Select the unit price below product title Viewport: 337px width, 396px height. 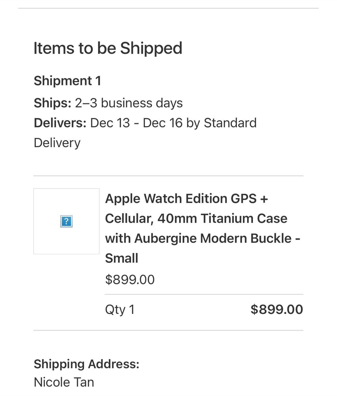coord(130,280)
